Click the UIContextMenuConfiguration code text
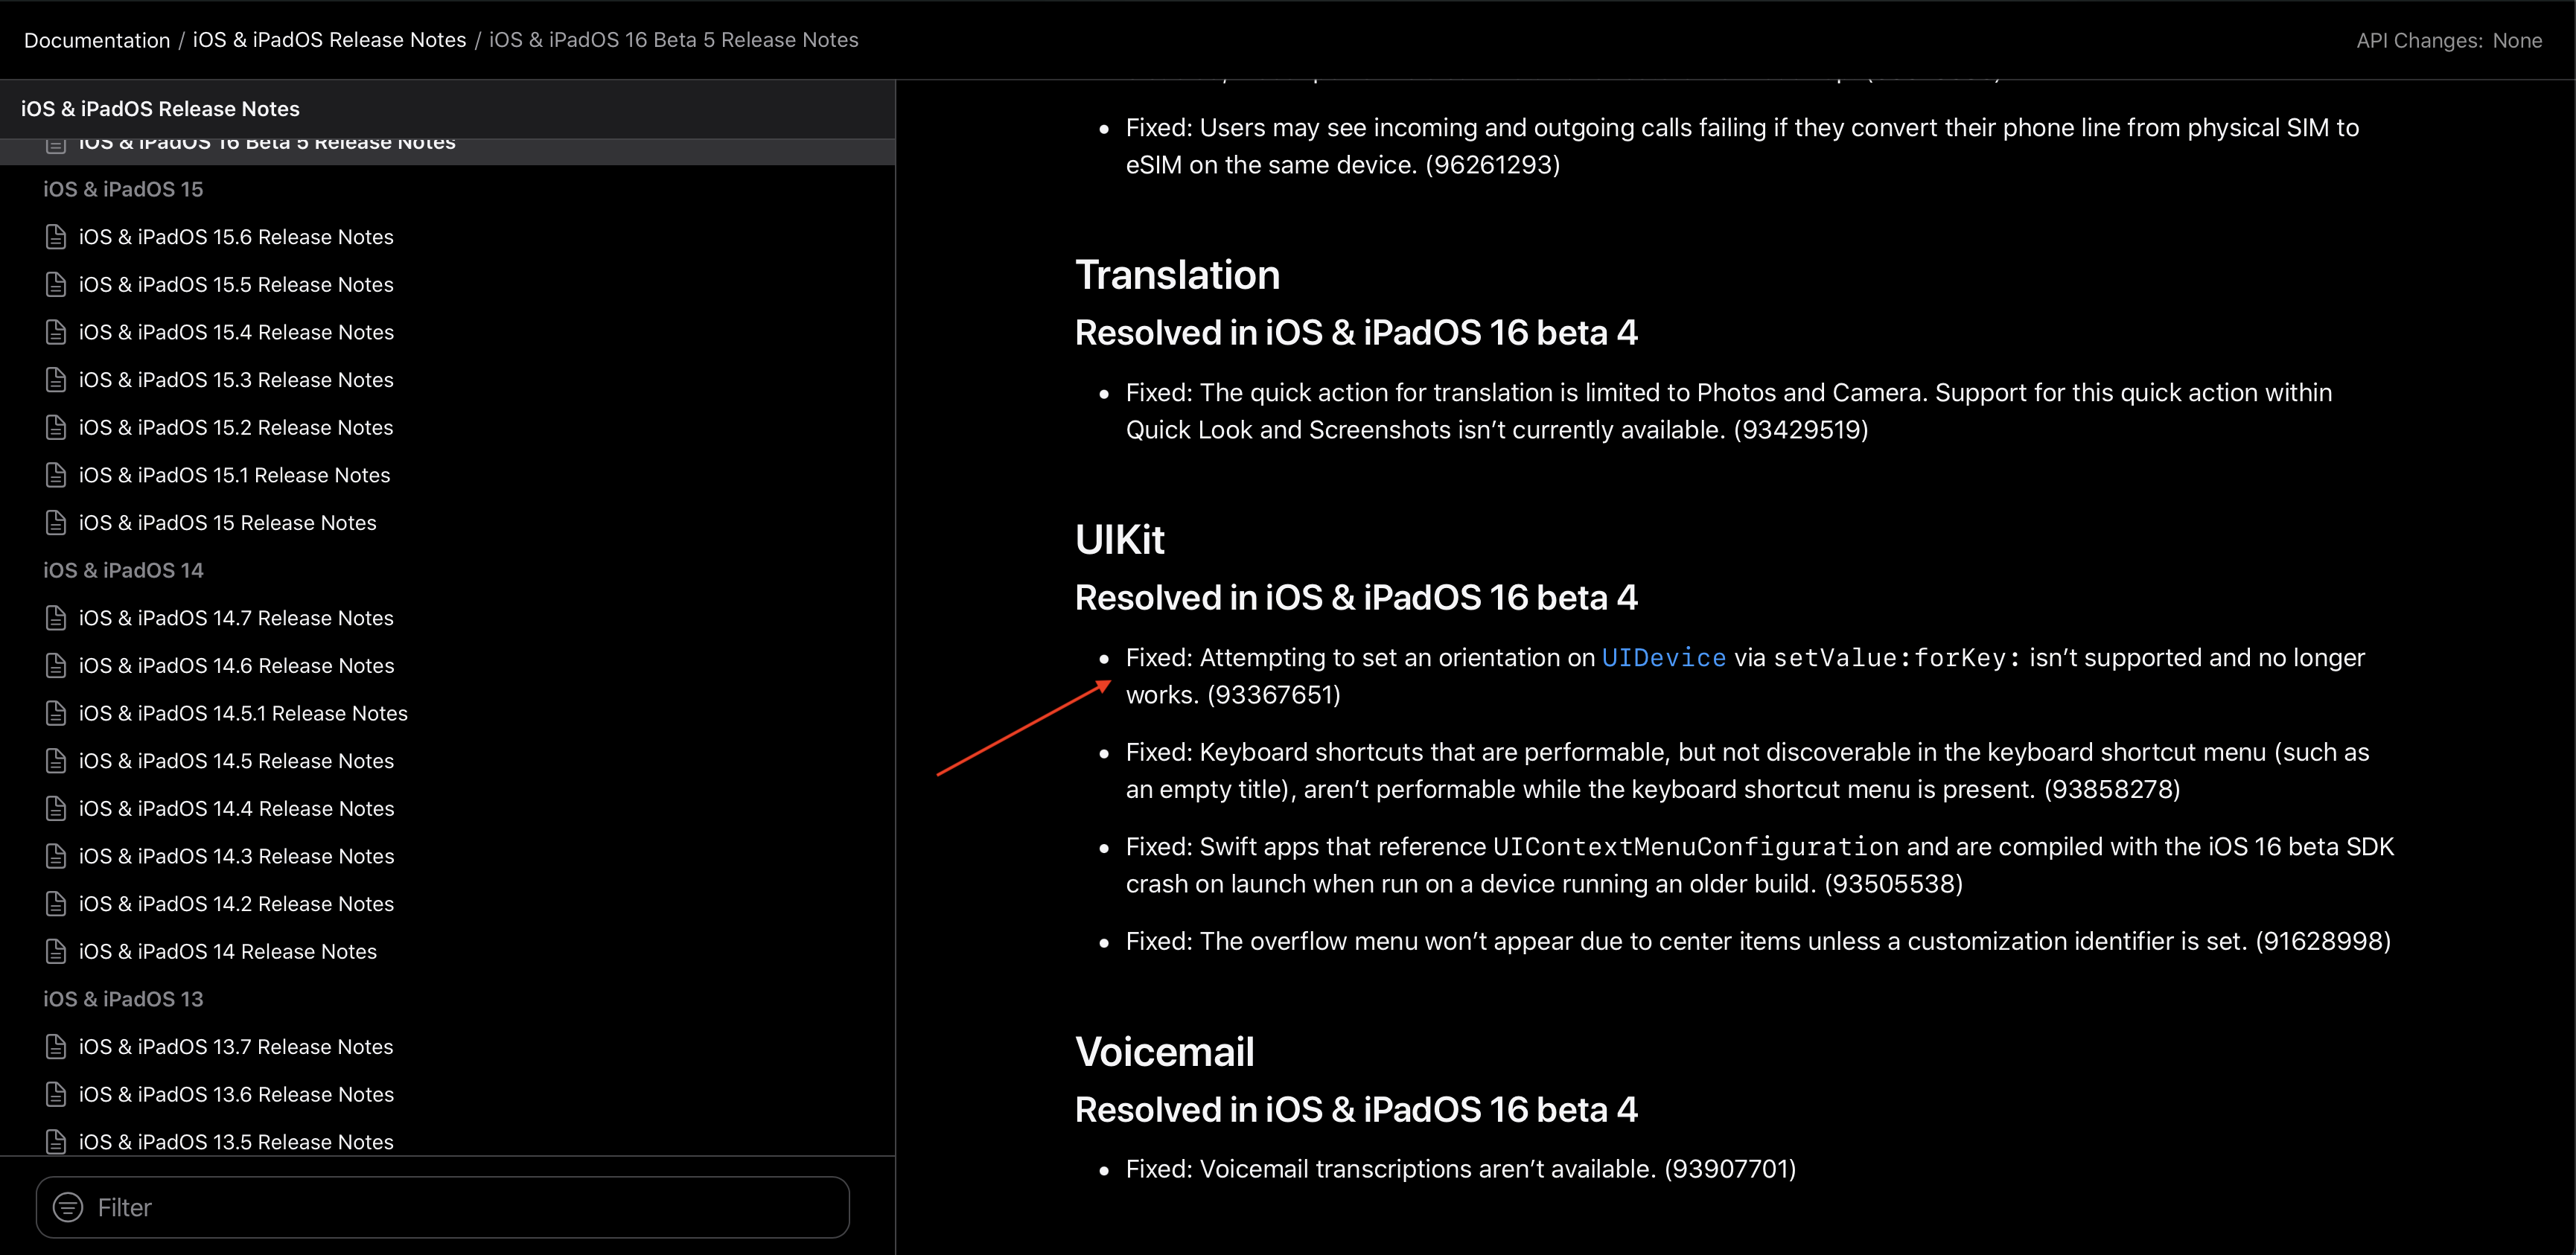The image size is (2576, 1255). 1695,847
